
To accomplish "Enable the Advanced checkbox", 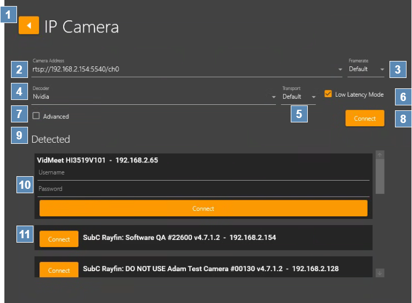I will (x=36, y=116).
